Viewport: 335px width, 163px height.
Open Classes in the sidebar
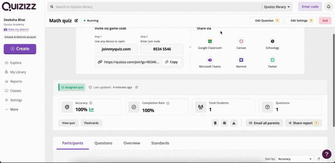(x=13, y=91)
